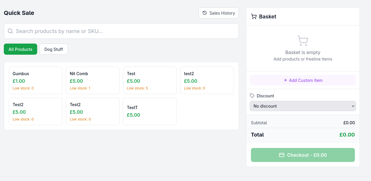This screenshot has width=371, height=181.
Task: Switch to the Dog Stuff category
Action: point(54,49)
